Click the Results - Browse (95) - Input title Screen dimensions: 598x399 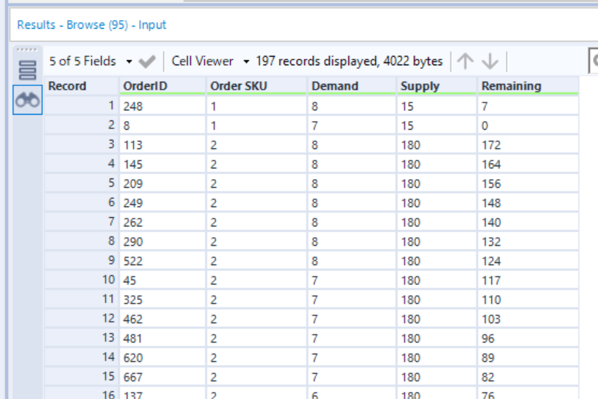92,25
